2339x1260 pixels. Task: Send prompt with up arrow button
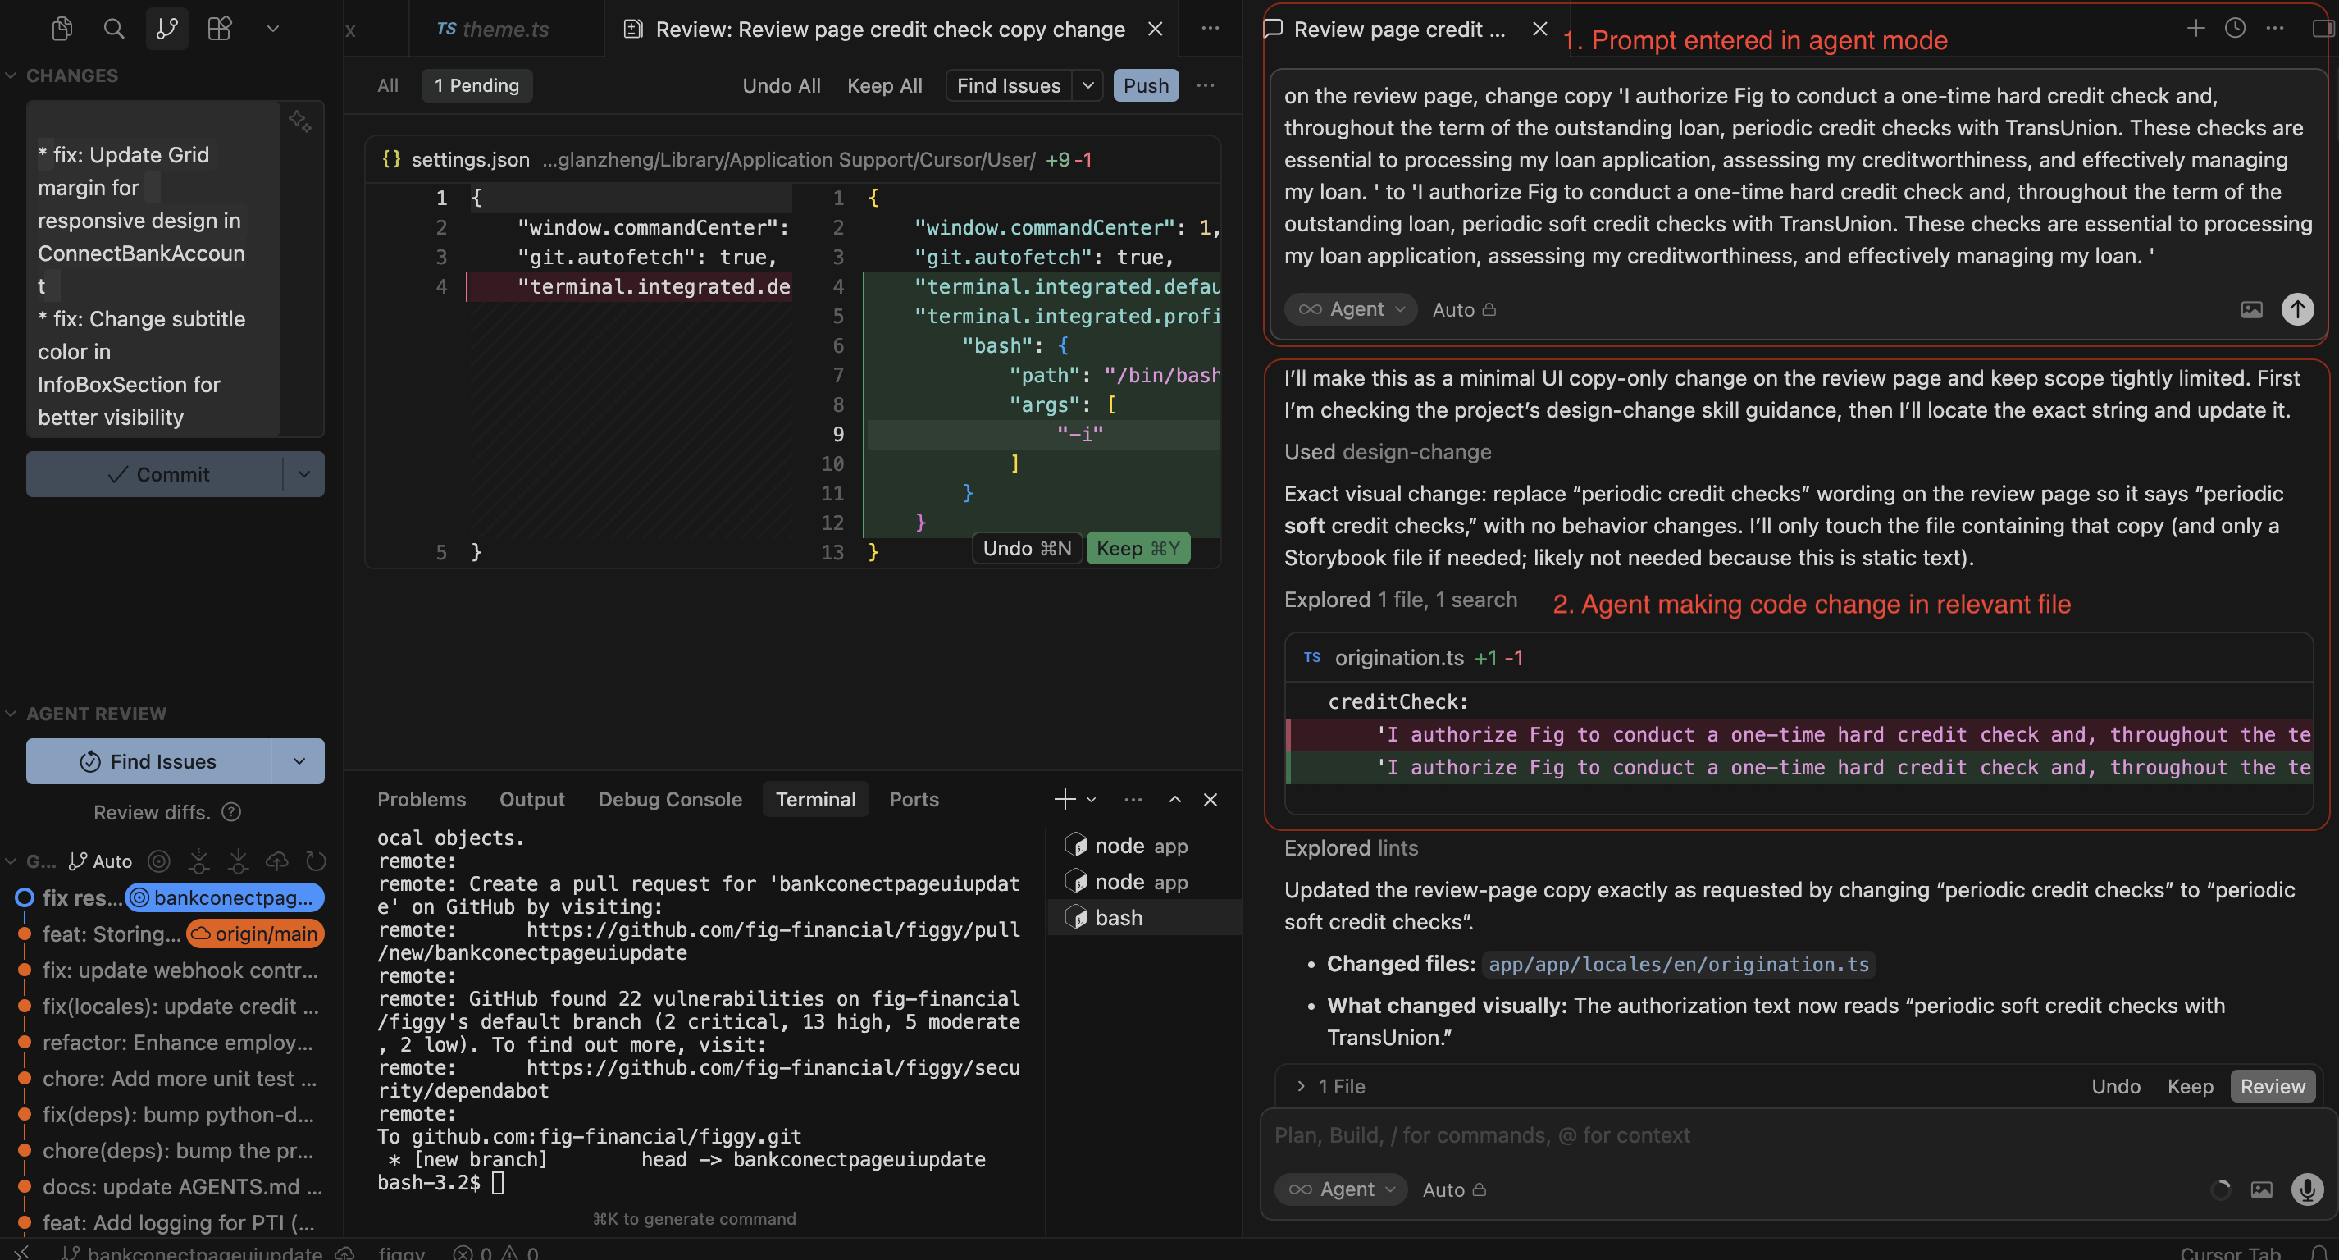click(x=2297, y=310)
